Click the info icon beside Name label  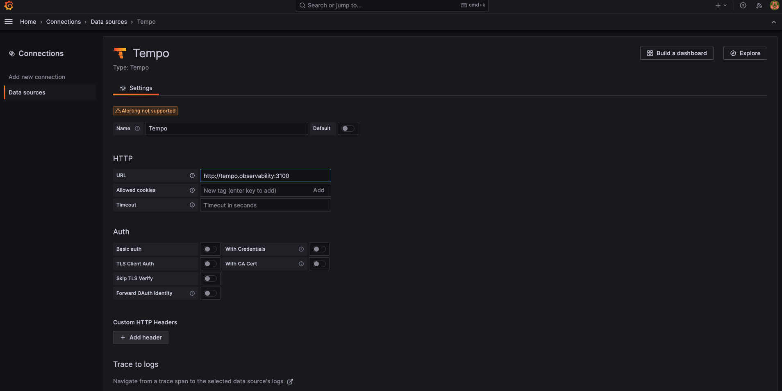[137, 128]
